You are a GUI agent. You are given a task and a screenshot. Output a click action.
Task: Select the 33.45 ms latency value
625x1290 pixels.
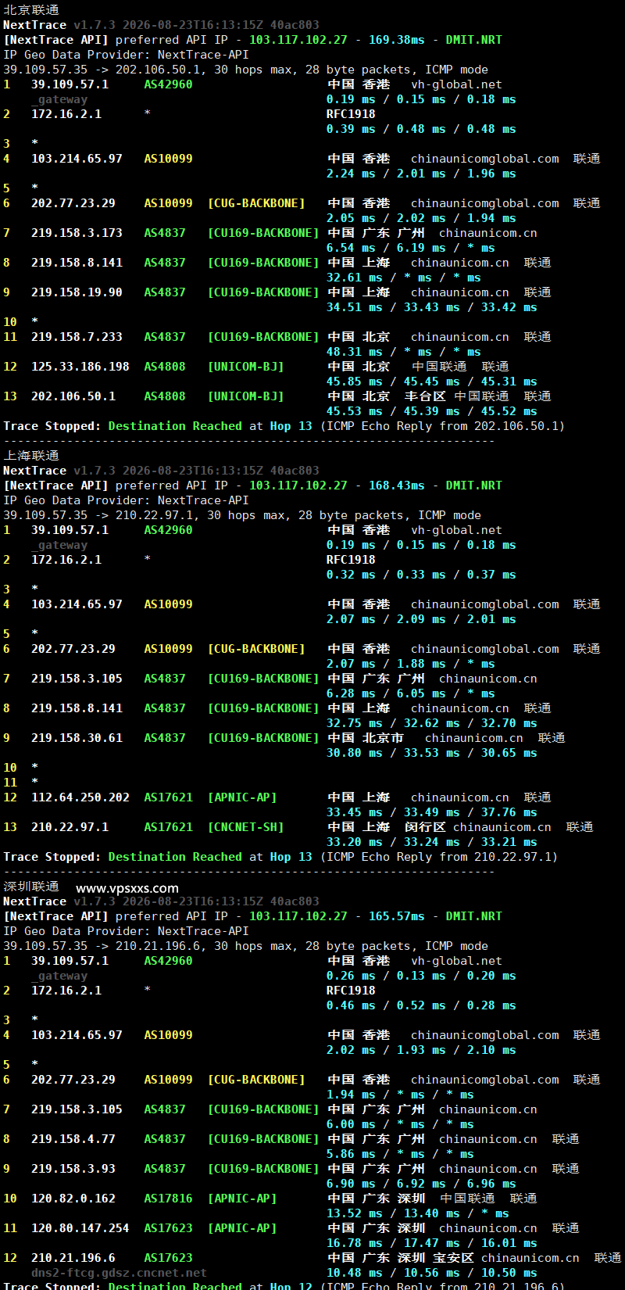[x=355, y=812]
